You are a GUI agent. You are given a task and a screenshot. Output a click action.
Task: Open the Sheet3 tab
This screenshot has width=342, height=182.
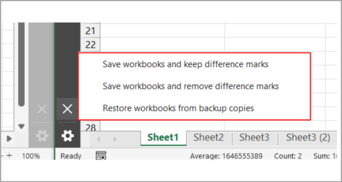(x=255, y=138)
